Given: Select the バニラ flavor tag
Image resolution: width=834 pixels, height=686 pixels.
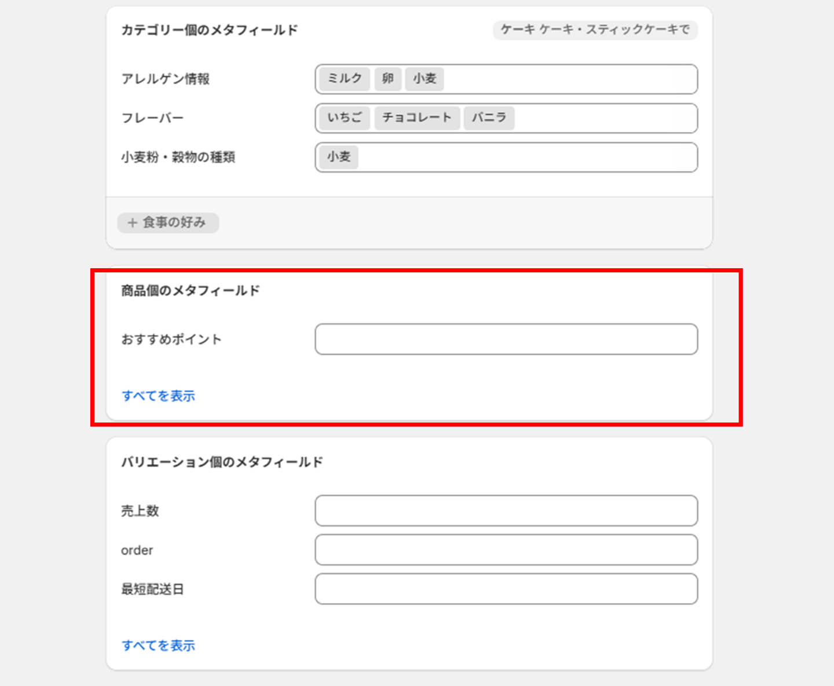Looking at the screenshot, I should click(489, 118).
